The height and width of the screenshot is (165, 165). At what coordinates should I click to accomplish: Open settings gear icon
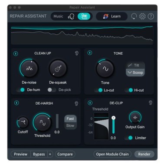tap(142, 16)
